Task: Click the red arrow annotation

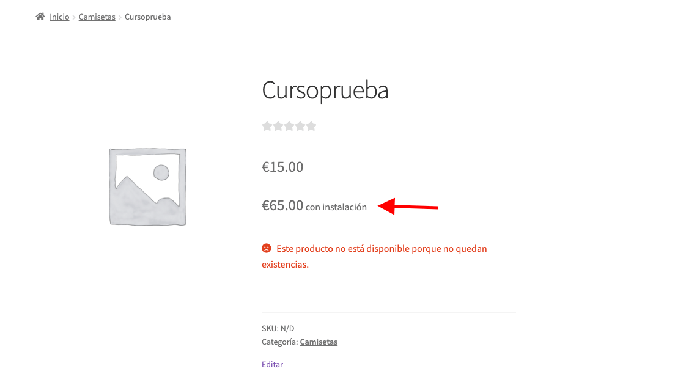Action: [x=408, y=206]
